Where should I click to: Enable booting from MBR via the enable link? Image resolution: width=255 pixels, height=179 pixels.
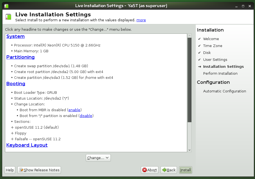point(74,110)
